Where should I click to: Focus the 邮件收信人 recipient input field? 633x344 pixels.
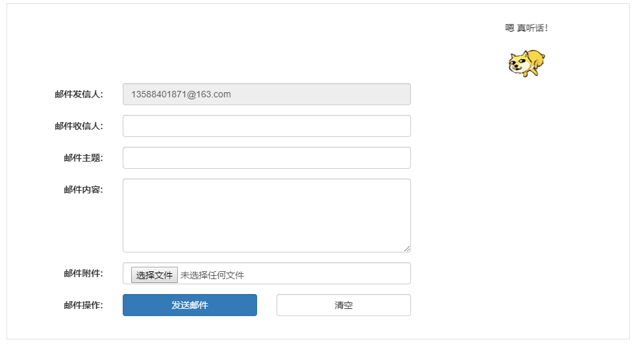(266, 126)
